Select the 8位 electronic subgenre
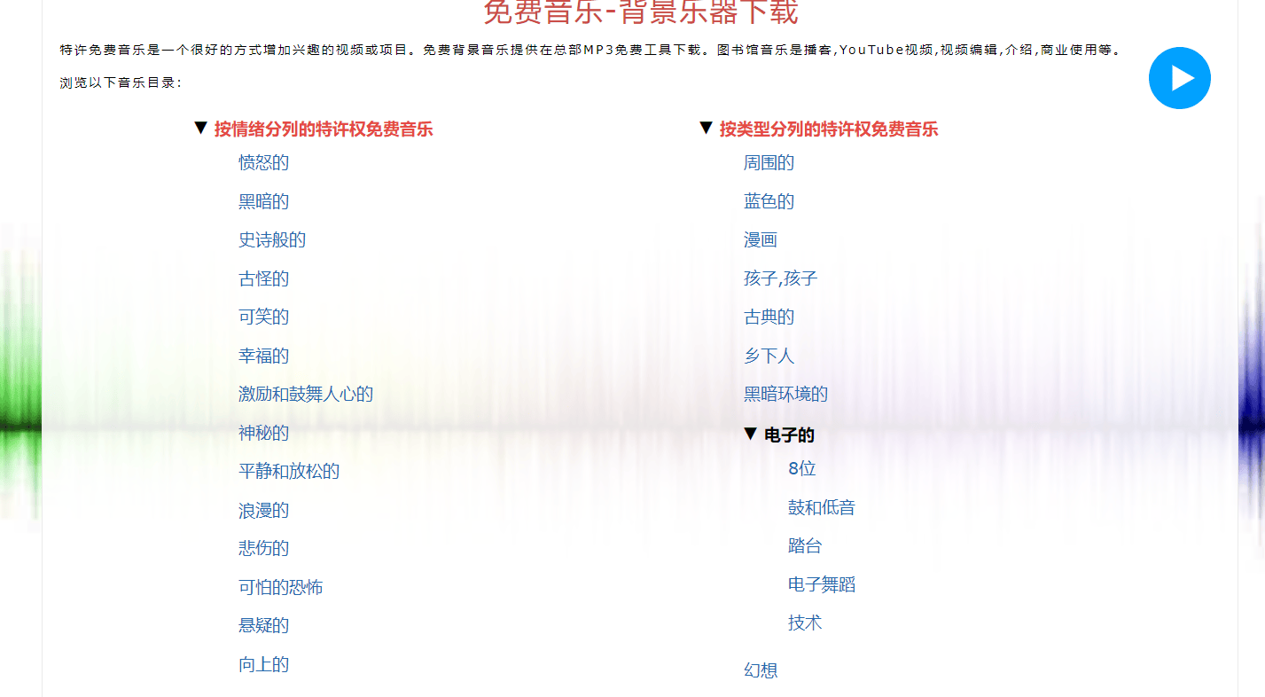The height and width of the screenshot is (697, 1265). [x=801, y=469]
